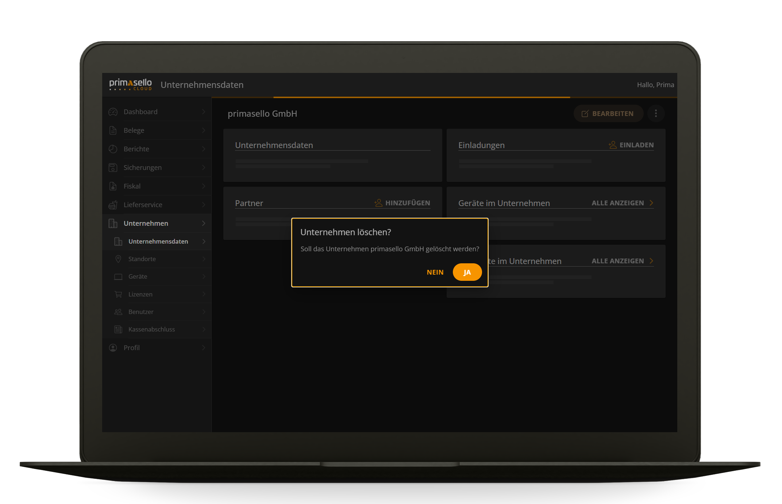Expand the Profil chevron arrow

pos(204,348)
